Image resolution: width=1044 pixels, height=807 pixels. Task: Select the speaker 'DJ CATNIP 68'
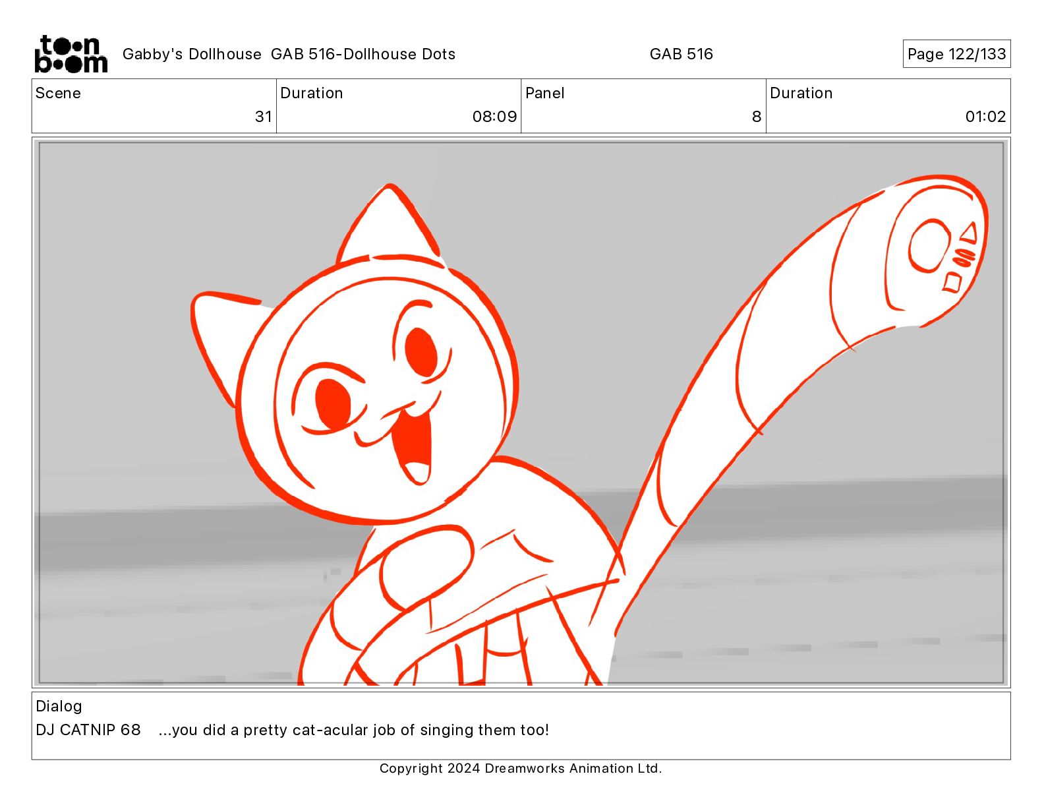[x=88, y=730]
